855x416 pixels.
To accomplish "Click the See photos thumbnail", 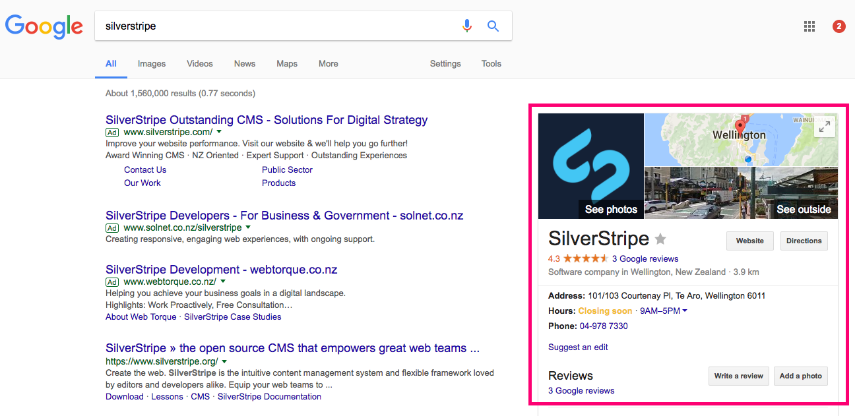I will 610,210.
